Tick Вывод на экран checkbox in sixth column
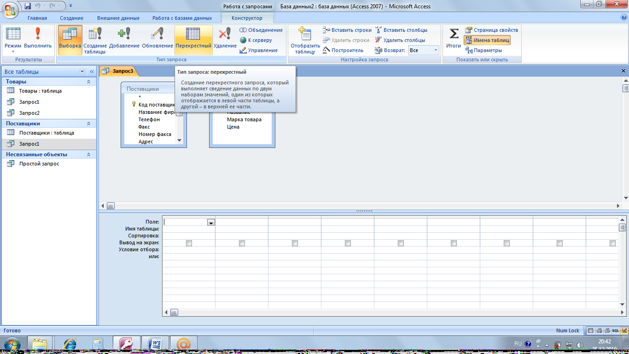This screenshot has width=629, height=354. [x=454, y=243]
